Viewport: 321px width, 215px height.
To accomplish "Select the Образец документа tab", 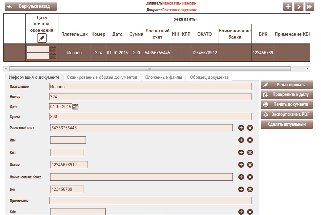I will pyautogui.click(x=209, y=77).
